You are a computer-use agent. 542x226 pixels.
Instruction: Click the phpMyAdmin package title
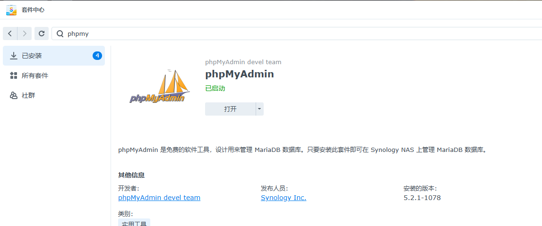tap(240, 74)
